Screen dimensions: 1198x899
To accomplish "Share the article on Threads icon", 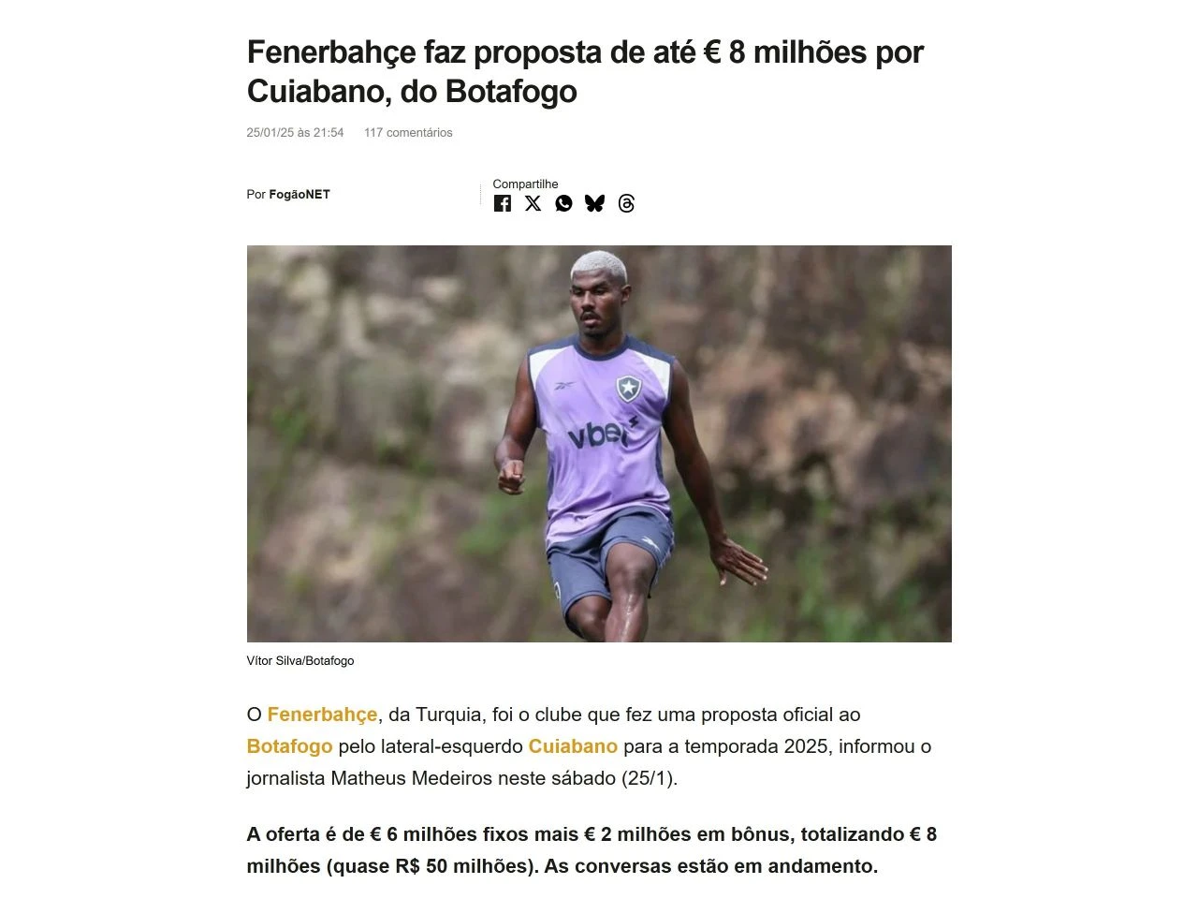I will coord(626,203).
